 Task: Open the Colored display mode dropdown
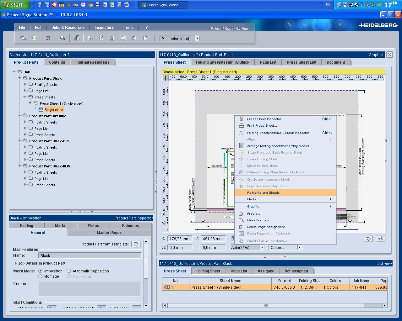(300, 247)
